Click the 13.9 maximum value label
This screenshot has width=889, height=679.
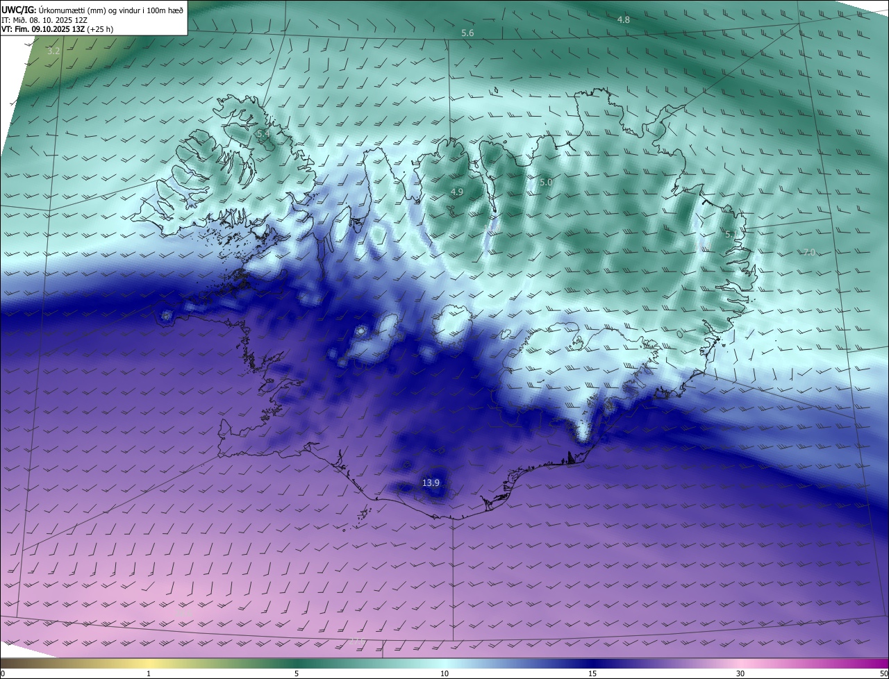(x=431, y=483)
